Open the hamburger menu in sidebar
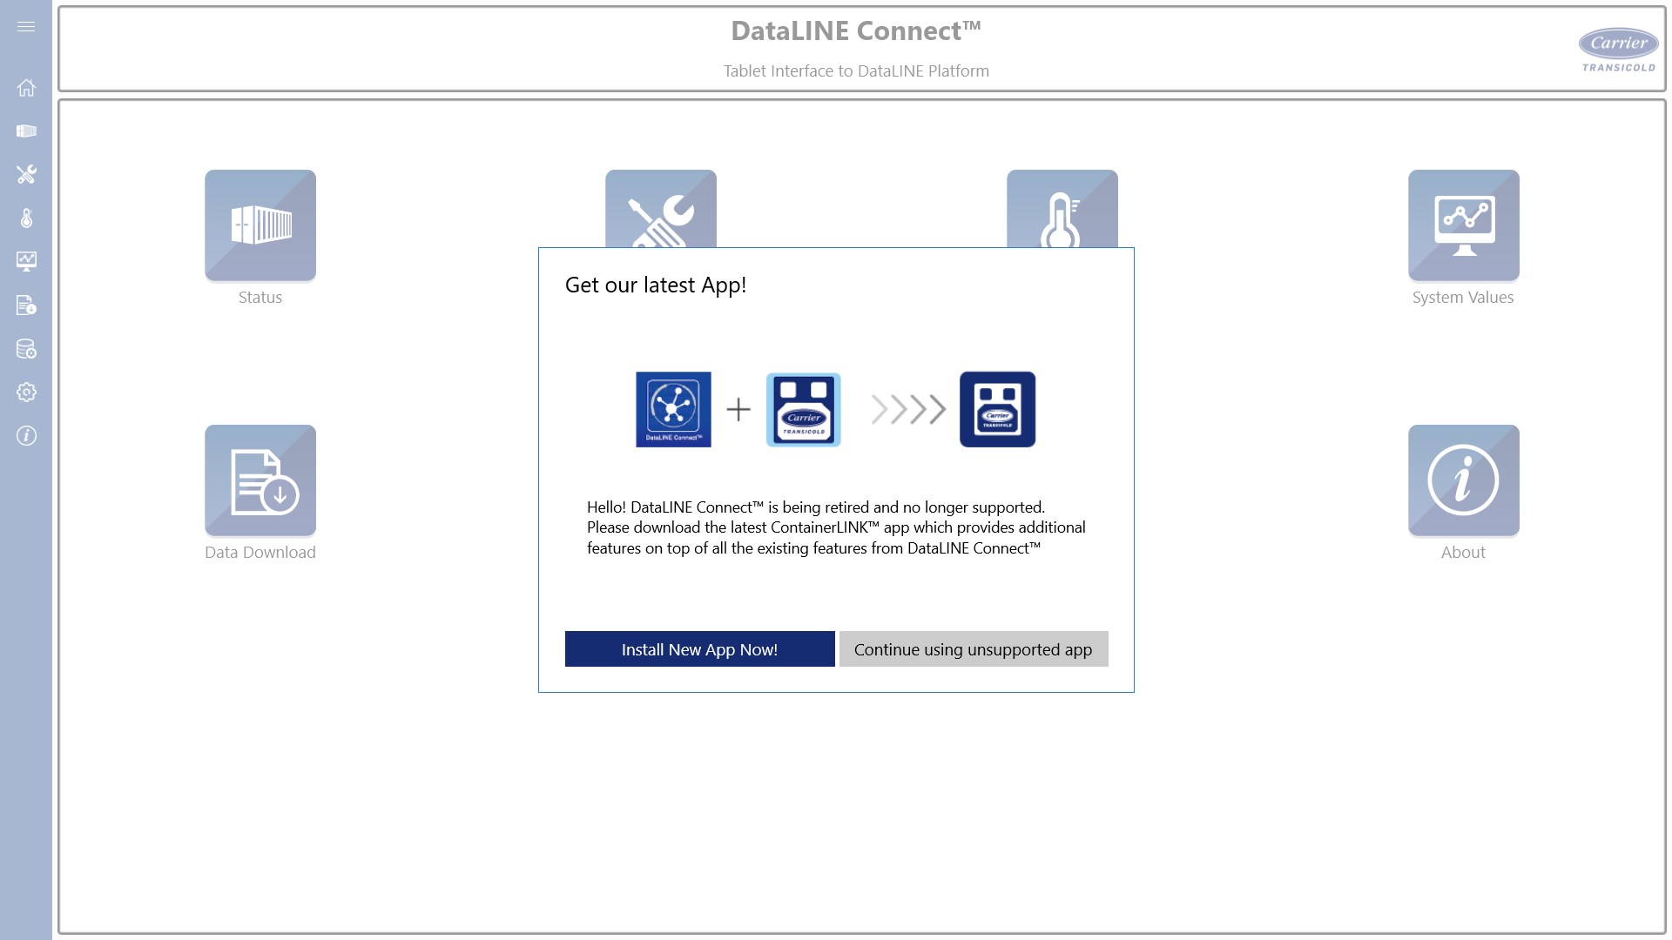Image resolution: width=1672 pixels, height=940 pixels. (26, 27)
